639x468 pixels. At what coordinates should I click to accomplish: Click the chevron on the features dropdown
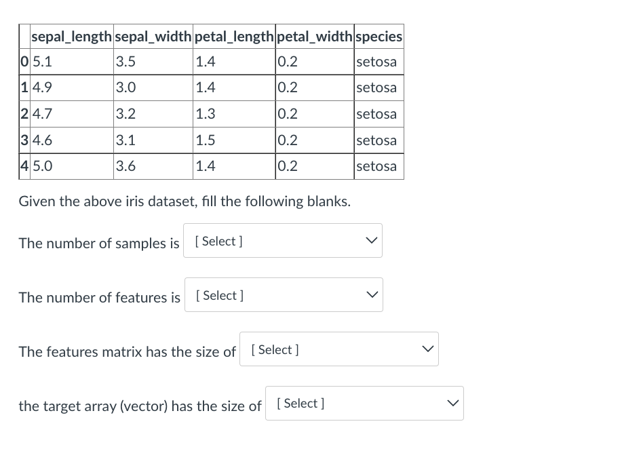point(373,294)
